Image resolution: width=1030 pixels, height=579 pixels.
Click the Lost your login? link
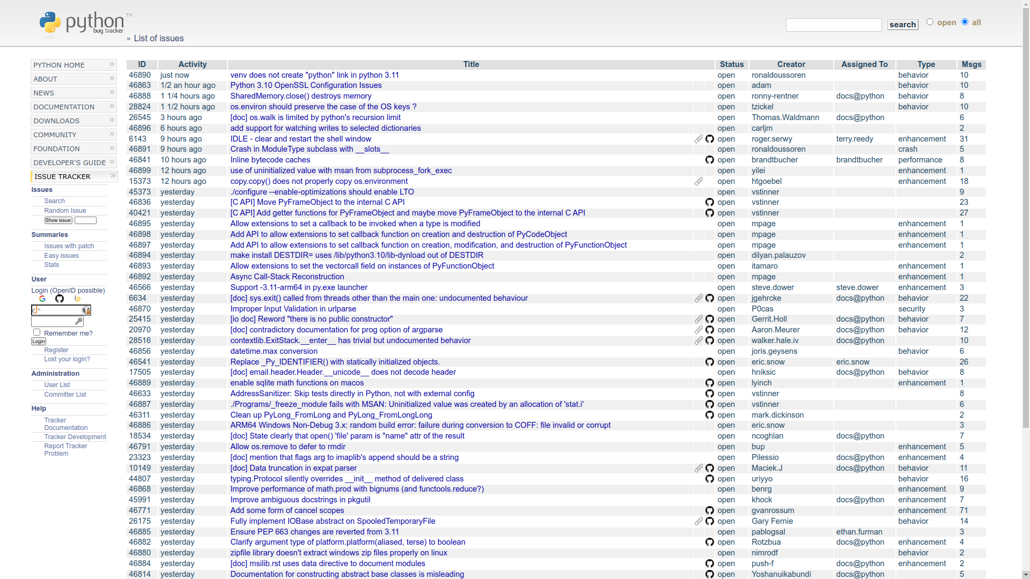tap(67, 359)
